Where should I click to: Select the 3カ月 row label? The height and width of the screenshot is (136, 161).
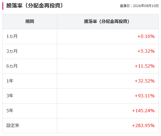12,51
